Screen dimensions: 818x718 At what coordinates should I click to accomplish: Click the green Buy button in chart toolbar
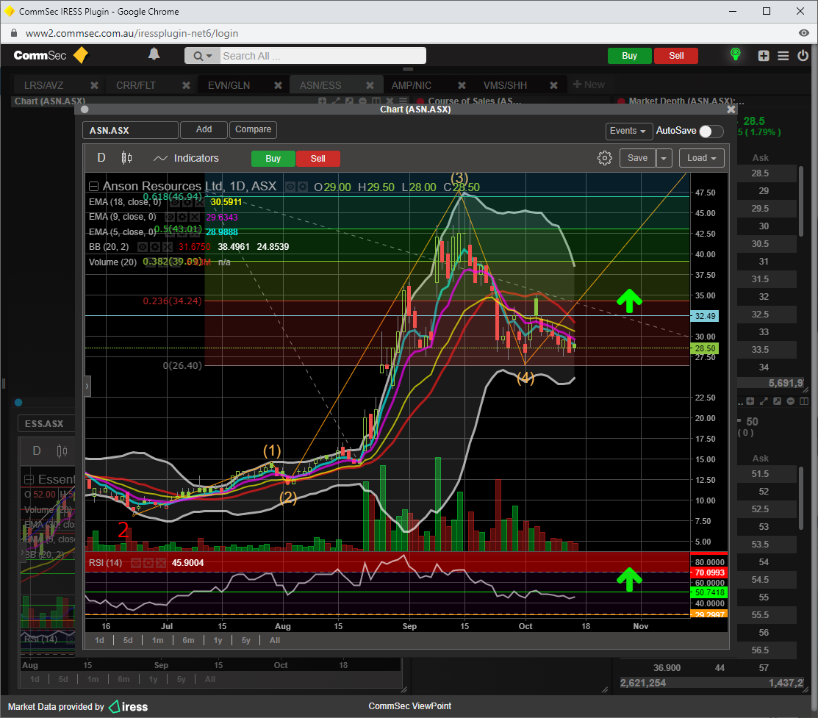pos(273,159)
